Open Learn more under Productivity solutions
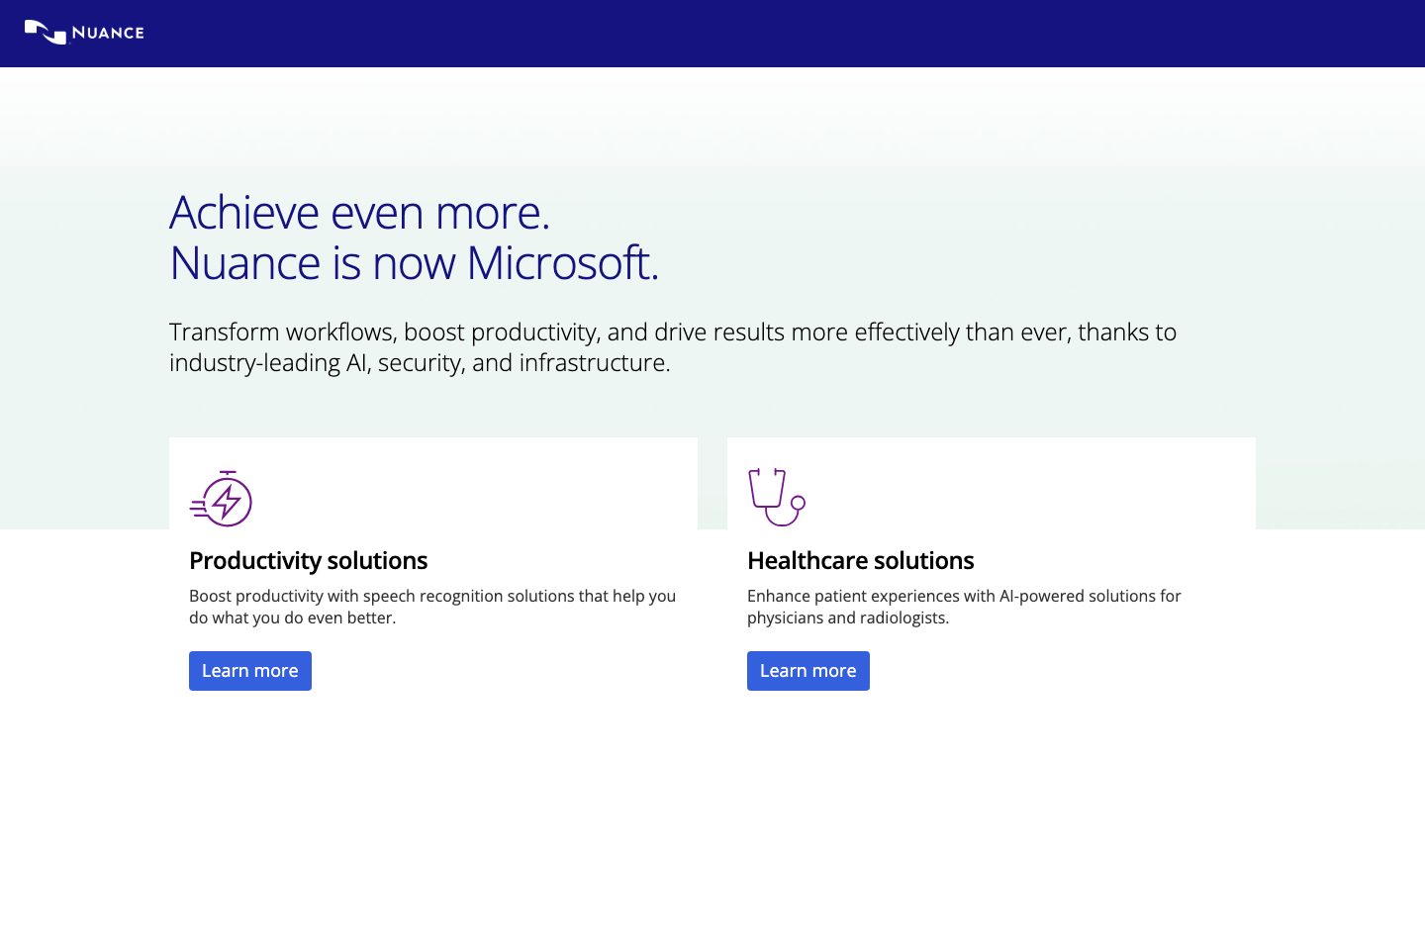Screen dimensions: 1425x950 [250, 671]
